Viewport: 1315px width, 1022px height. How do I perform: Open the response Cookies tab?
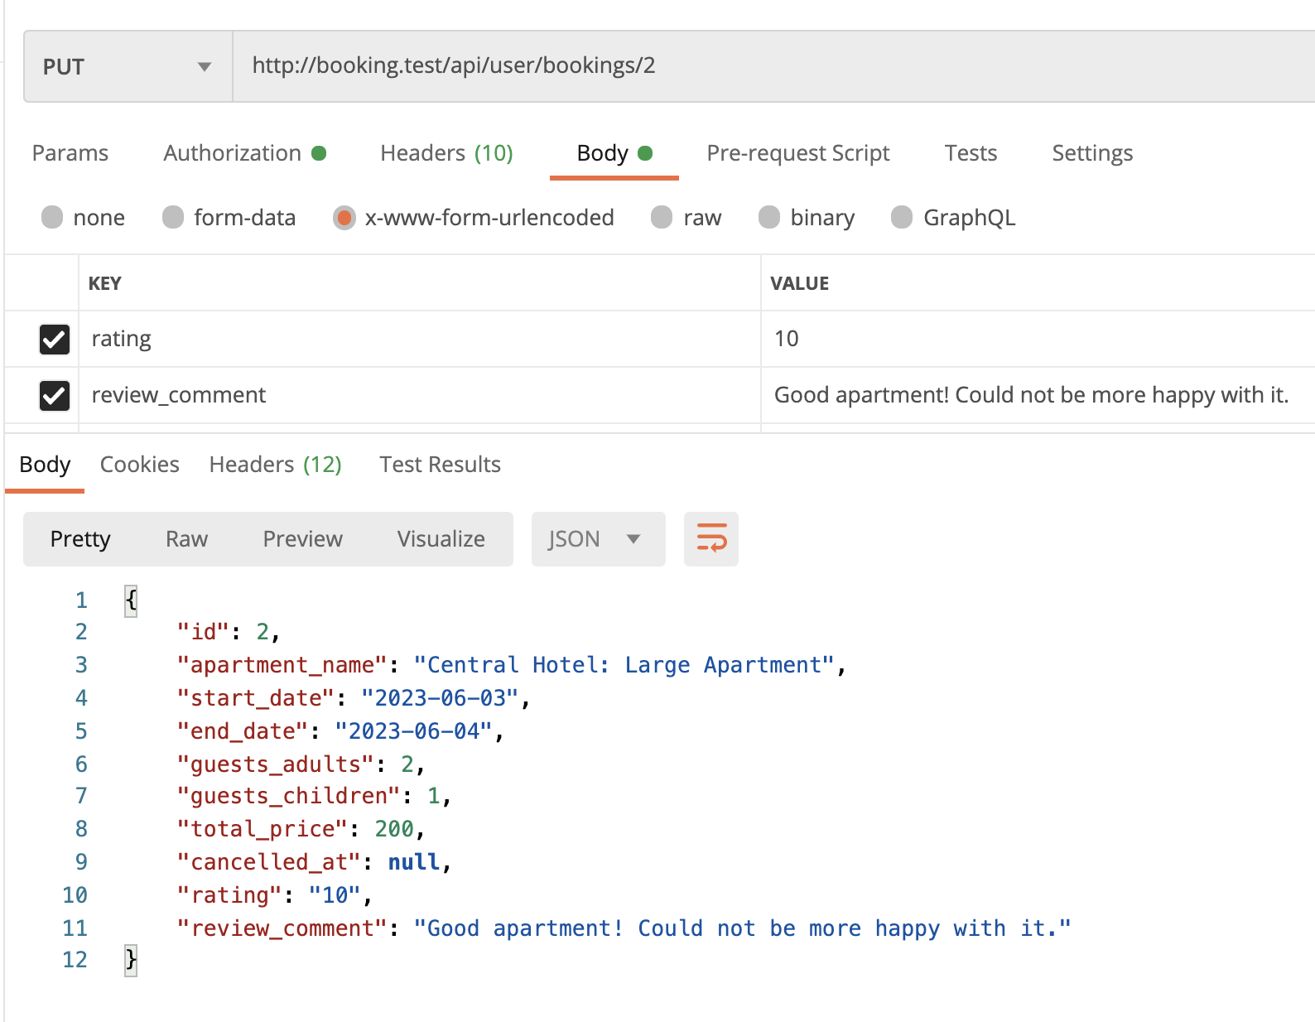(140, 465)
